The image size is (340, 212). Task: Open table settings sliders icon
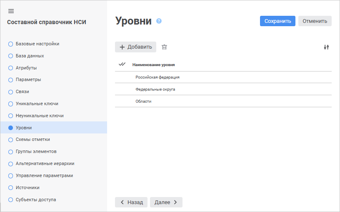point(326,47)
